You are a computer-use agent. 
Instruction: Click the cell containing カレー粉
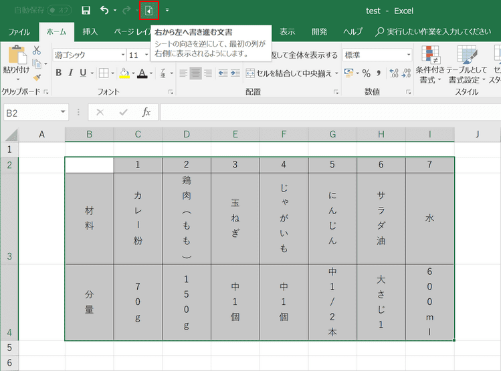click(x=138, y=219)
